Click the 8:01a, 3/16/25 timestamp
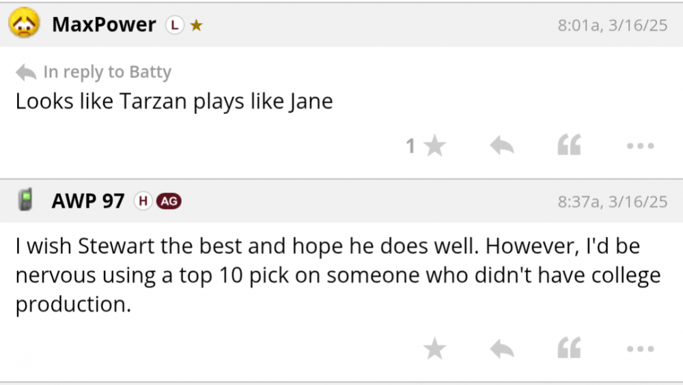Screen dimensions: 683x385 click(x=612, y=26)
